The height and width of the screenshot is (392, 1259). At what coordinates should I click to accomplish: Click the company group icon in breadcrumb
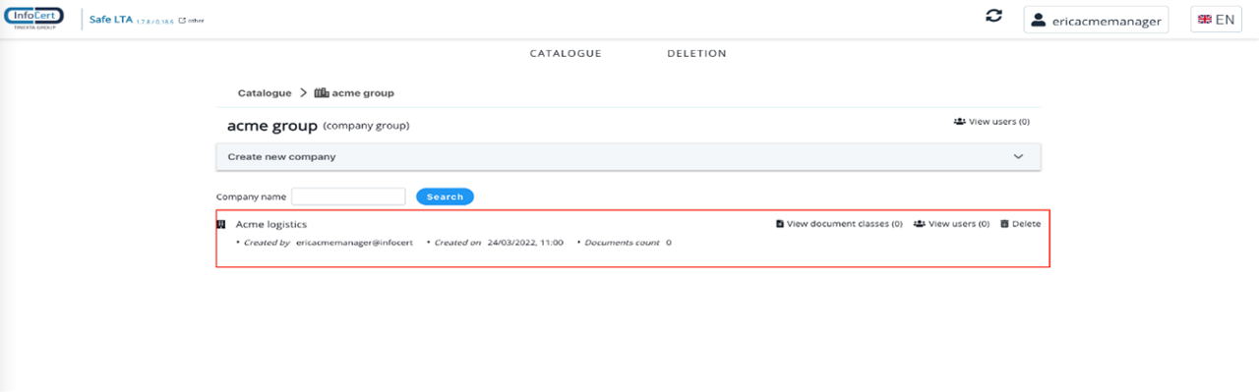[x=321, y=93]
